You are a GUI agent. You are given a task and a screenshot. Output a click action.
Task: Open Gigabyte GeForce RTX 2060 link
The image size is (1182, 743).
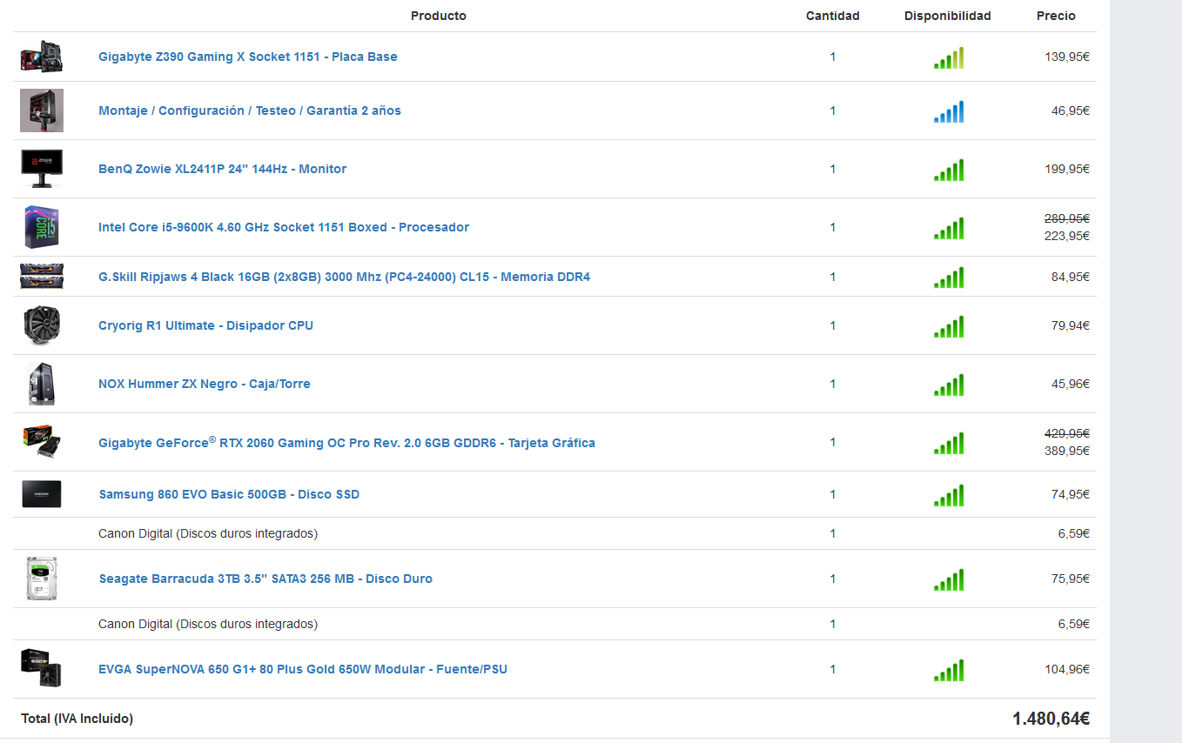346,442
